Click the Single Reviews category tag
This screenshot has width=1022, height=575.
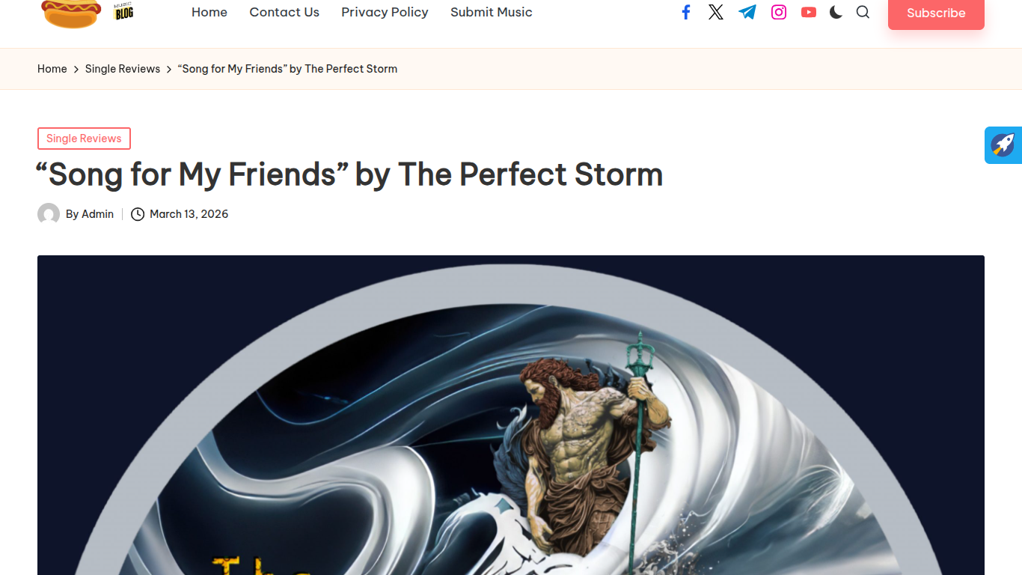[84, 139]
